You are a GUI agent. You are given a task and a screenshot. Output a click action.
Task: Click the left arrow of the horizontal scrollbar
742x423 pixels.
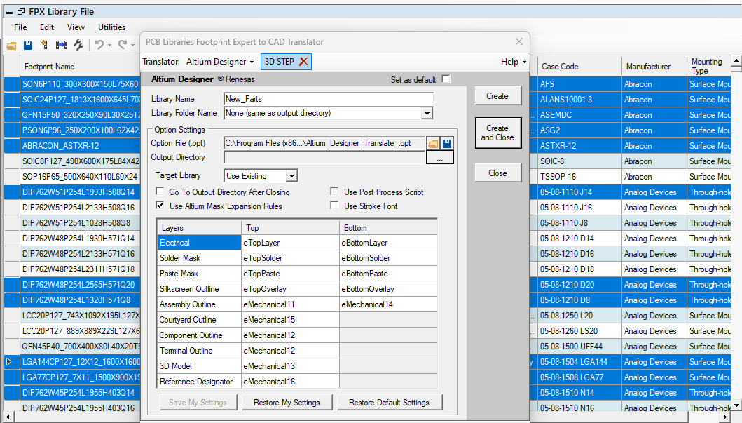click(x=9, y=417)
